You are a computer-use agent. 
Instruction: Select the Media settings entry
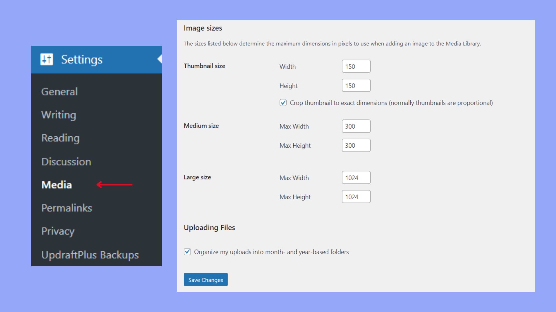pos(57,185)
